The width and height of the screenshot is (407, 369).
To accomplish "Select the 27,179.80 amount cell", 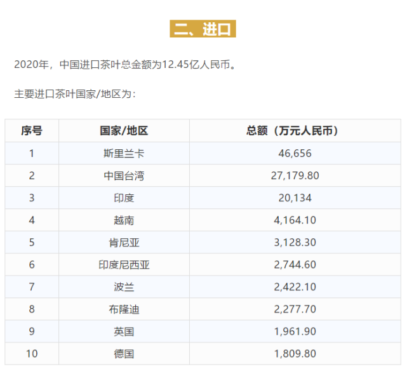I will coord(295,175).
